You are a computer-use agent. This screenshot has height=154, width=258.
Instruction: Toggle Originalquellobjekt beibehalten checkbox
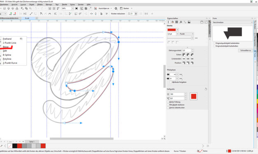coord(214,43)
